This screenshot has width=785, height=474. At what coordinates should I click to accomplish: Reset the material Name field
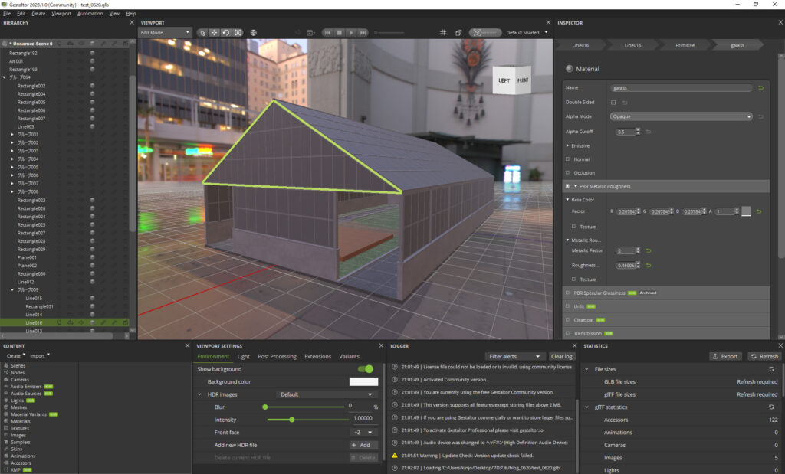760,88
